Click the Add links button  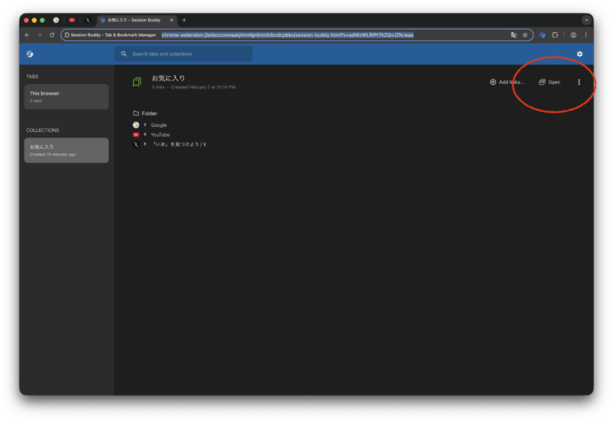(x=507, y=82)
